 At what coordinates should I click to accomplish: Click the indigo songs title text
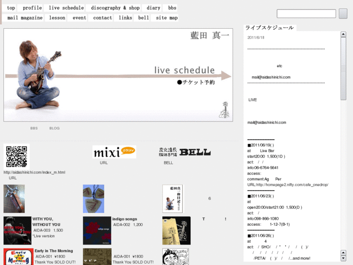[x=125, y=219]
